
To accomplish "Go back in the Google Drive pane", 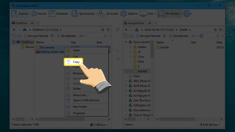I will click(x=126, y=30).
